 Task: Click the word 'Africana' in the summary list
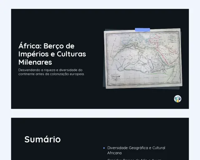click(115, 153)
